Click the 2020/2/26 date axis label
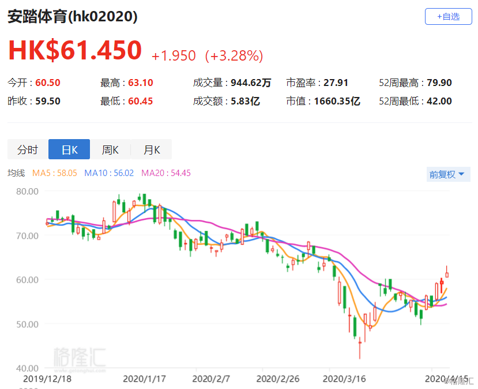The image size is (478, 389). [278, 379]
